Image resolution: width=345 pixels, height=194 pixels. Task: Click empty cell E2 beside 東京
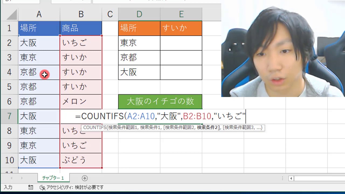tap(181, 43)
